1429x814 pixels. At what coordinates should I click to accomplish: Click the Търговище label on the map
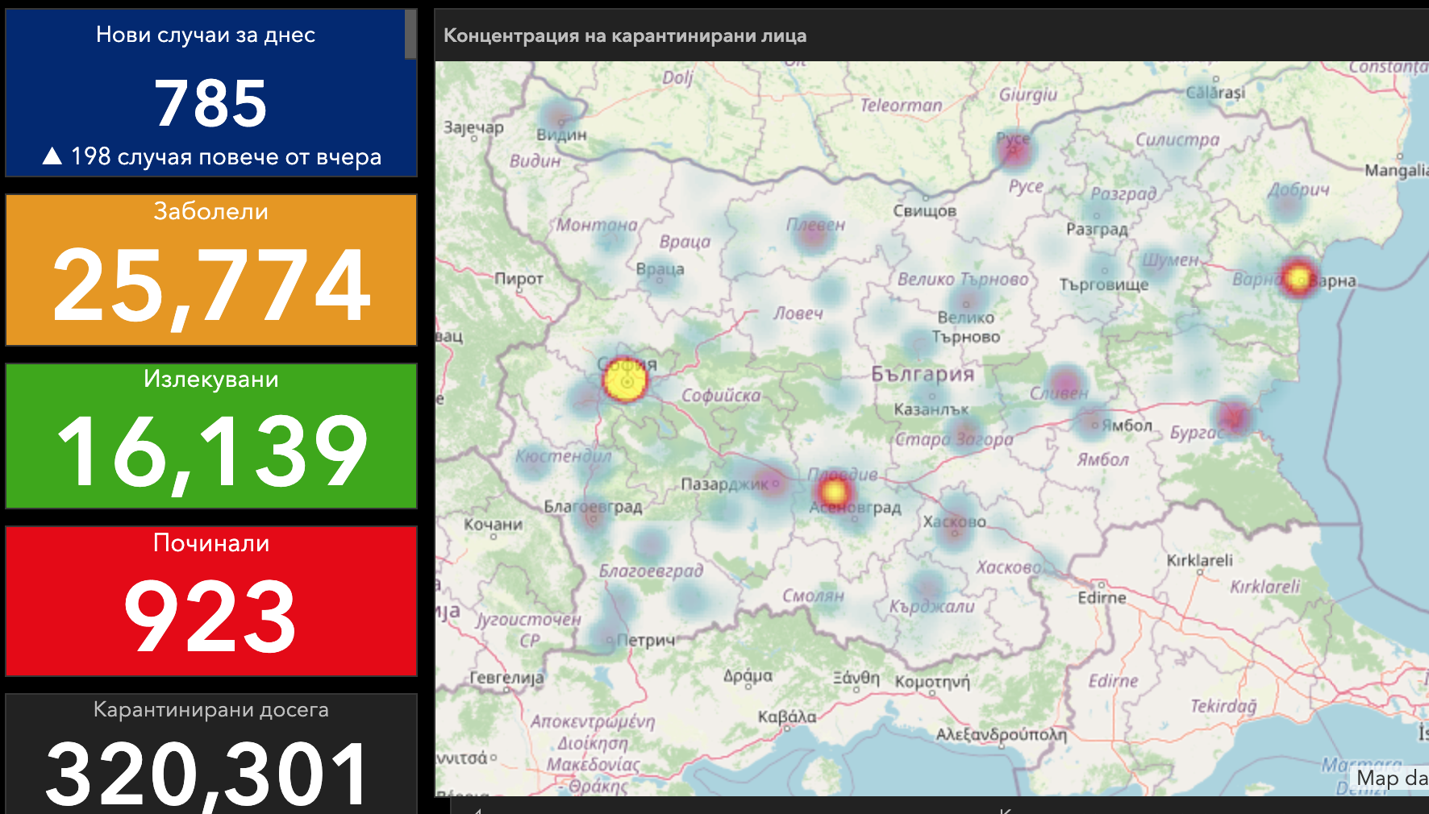click(x=1103, y=284)
